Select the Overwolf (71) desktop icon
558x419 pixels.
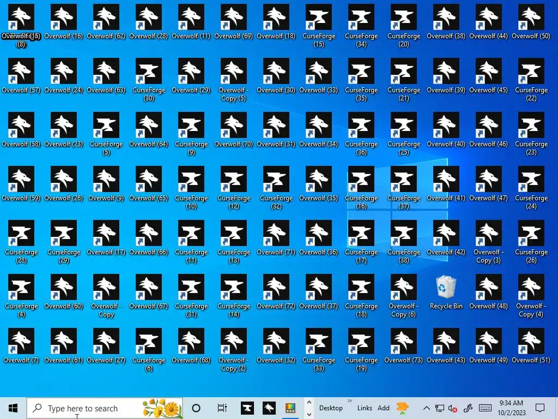pyautogui.click(x=276, y=238)
